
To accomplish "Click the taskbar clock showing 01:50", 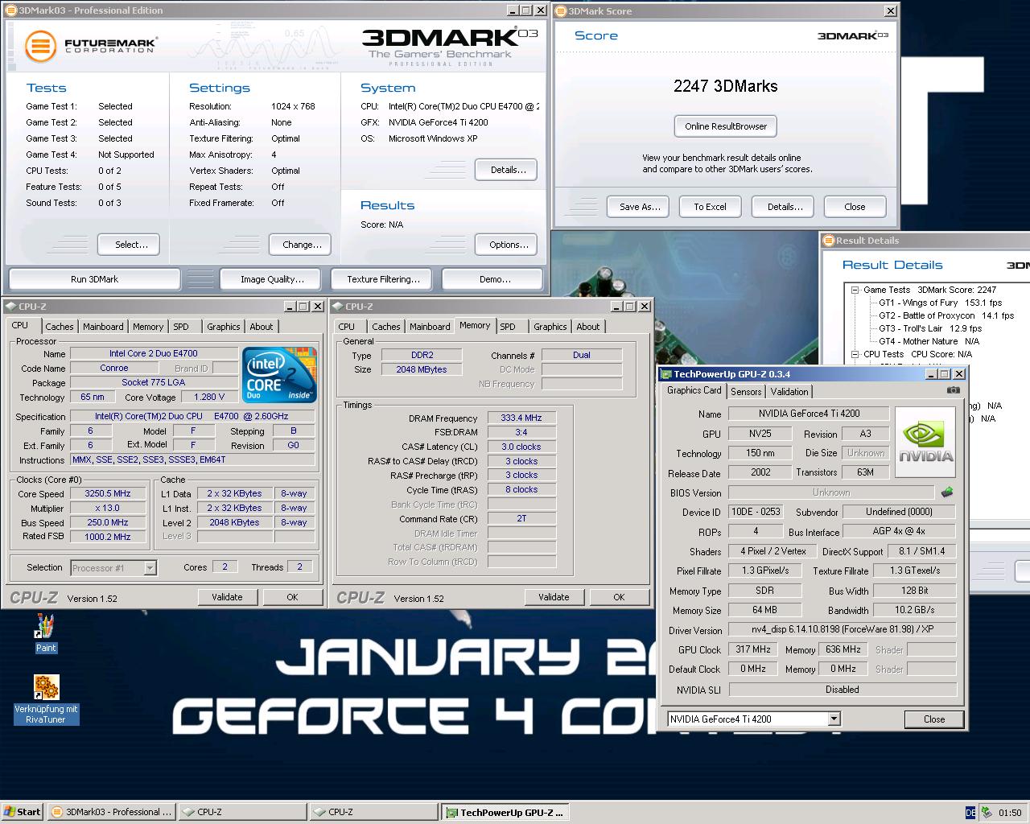I will tap(1010, 813).
